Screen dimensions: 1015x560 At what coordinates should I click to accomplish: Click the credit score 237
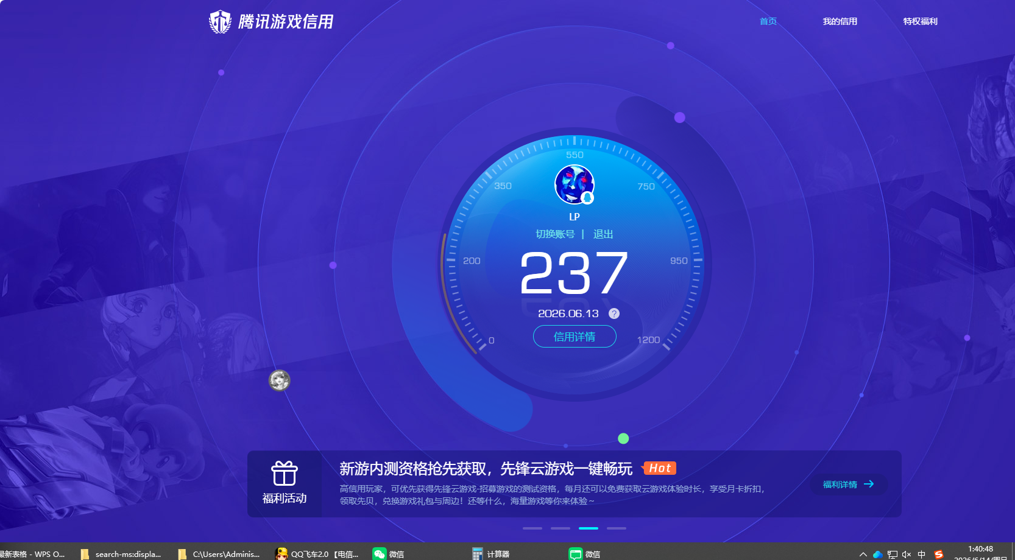(574, 273)
